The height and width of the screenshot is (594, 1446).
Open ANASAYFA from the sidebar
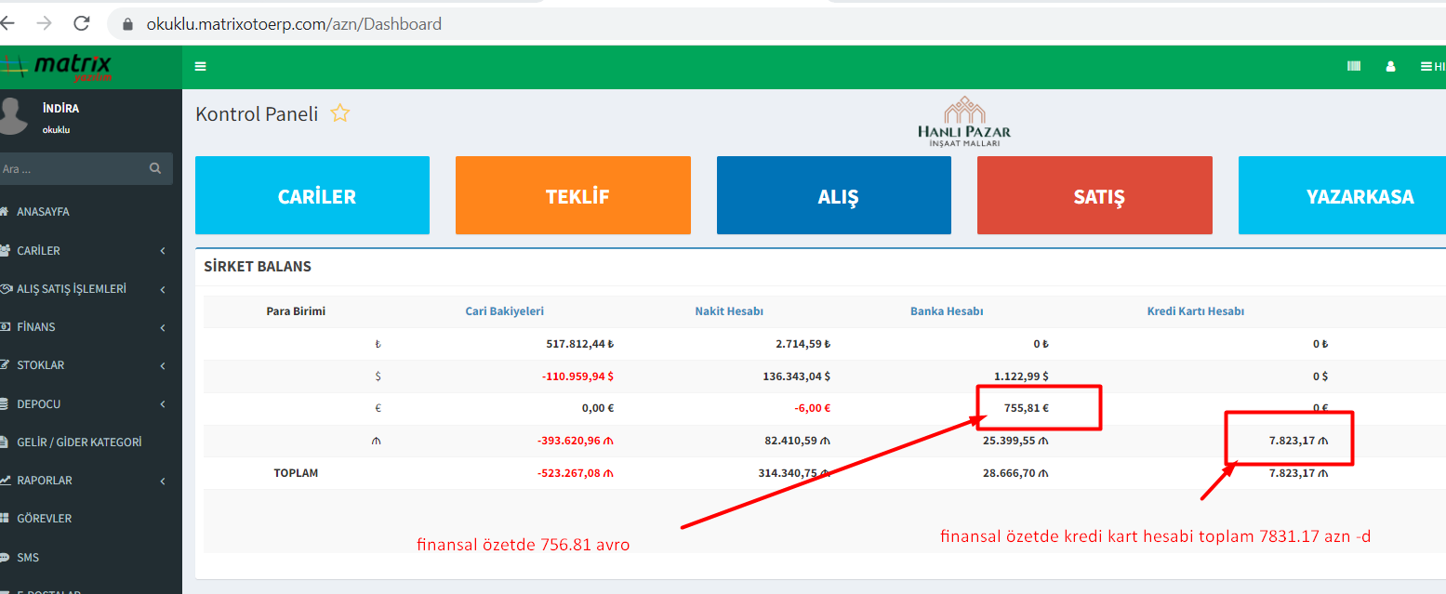[43, 212]
